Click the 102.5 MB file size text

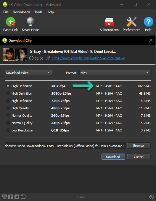[144, 86]
